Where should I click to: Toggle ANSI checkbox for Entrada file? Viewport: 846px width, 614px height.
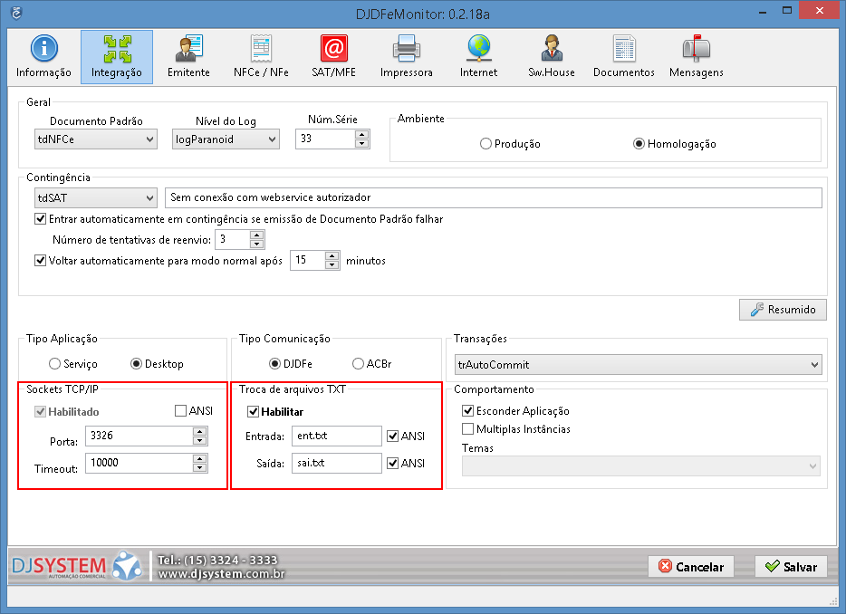(x=393, y=436)
